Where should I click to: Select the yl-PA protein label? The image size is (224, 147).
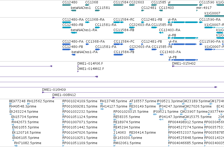click(x=173, y=41)
